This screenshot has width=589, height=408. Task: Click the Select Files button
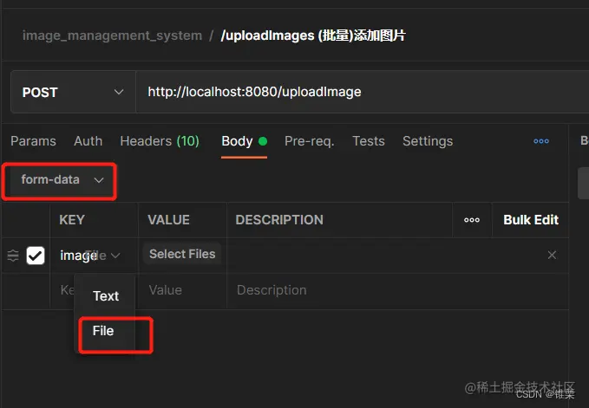(x=182, y=254)
